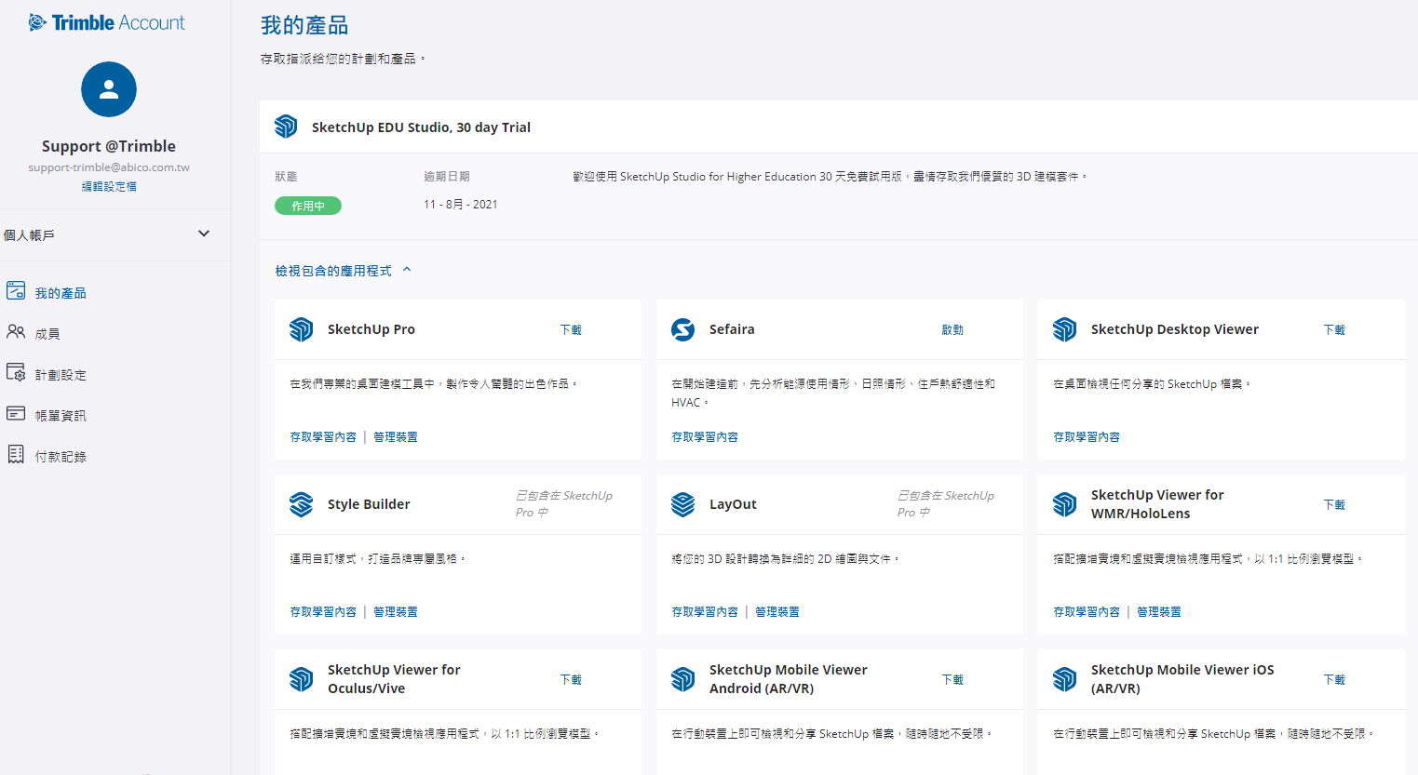Click the SketchUp EDU Studio plan icon
The width and height of the screenshot is (1418, 775).
(x=286, y=127)
